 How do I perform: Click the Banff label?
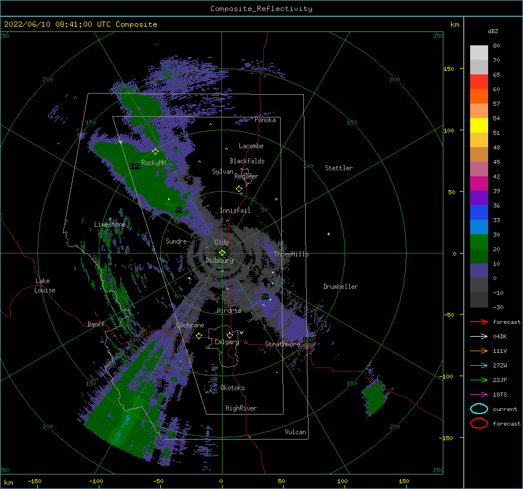96,324
